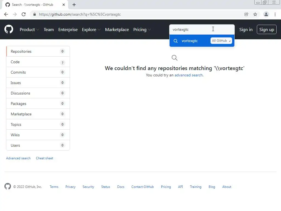281x211 pixels.
Task: Click the padlock site info icon
Action: [x=35, y=14]
